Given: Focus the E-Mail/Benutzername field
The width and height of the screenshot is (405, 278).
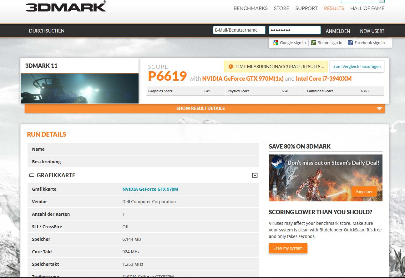Looking at the screenshot, I should (x=239, y=30).
